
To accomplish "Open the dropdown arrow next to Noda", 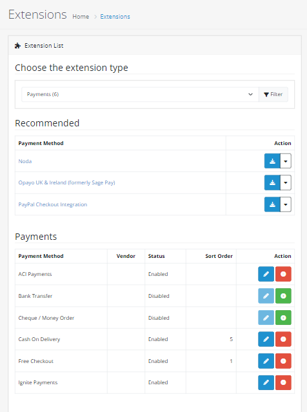I will click(x=286, y=161).
